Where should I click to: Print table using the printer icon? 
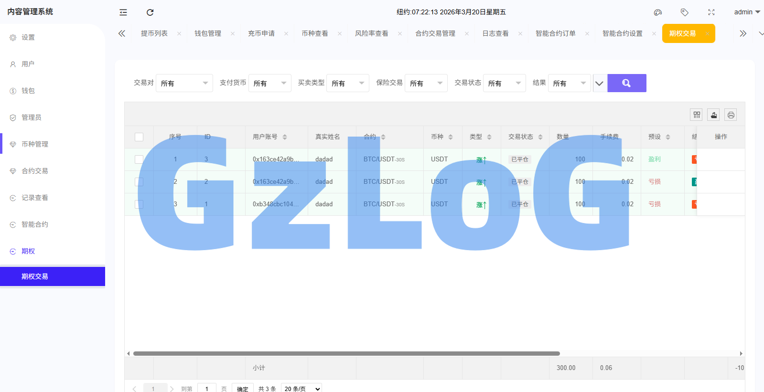[731, 115]
